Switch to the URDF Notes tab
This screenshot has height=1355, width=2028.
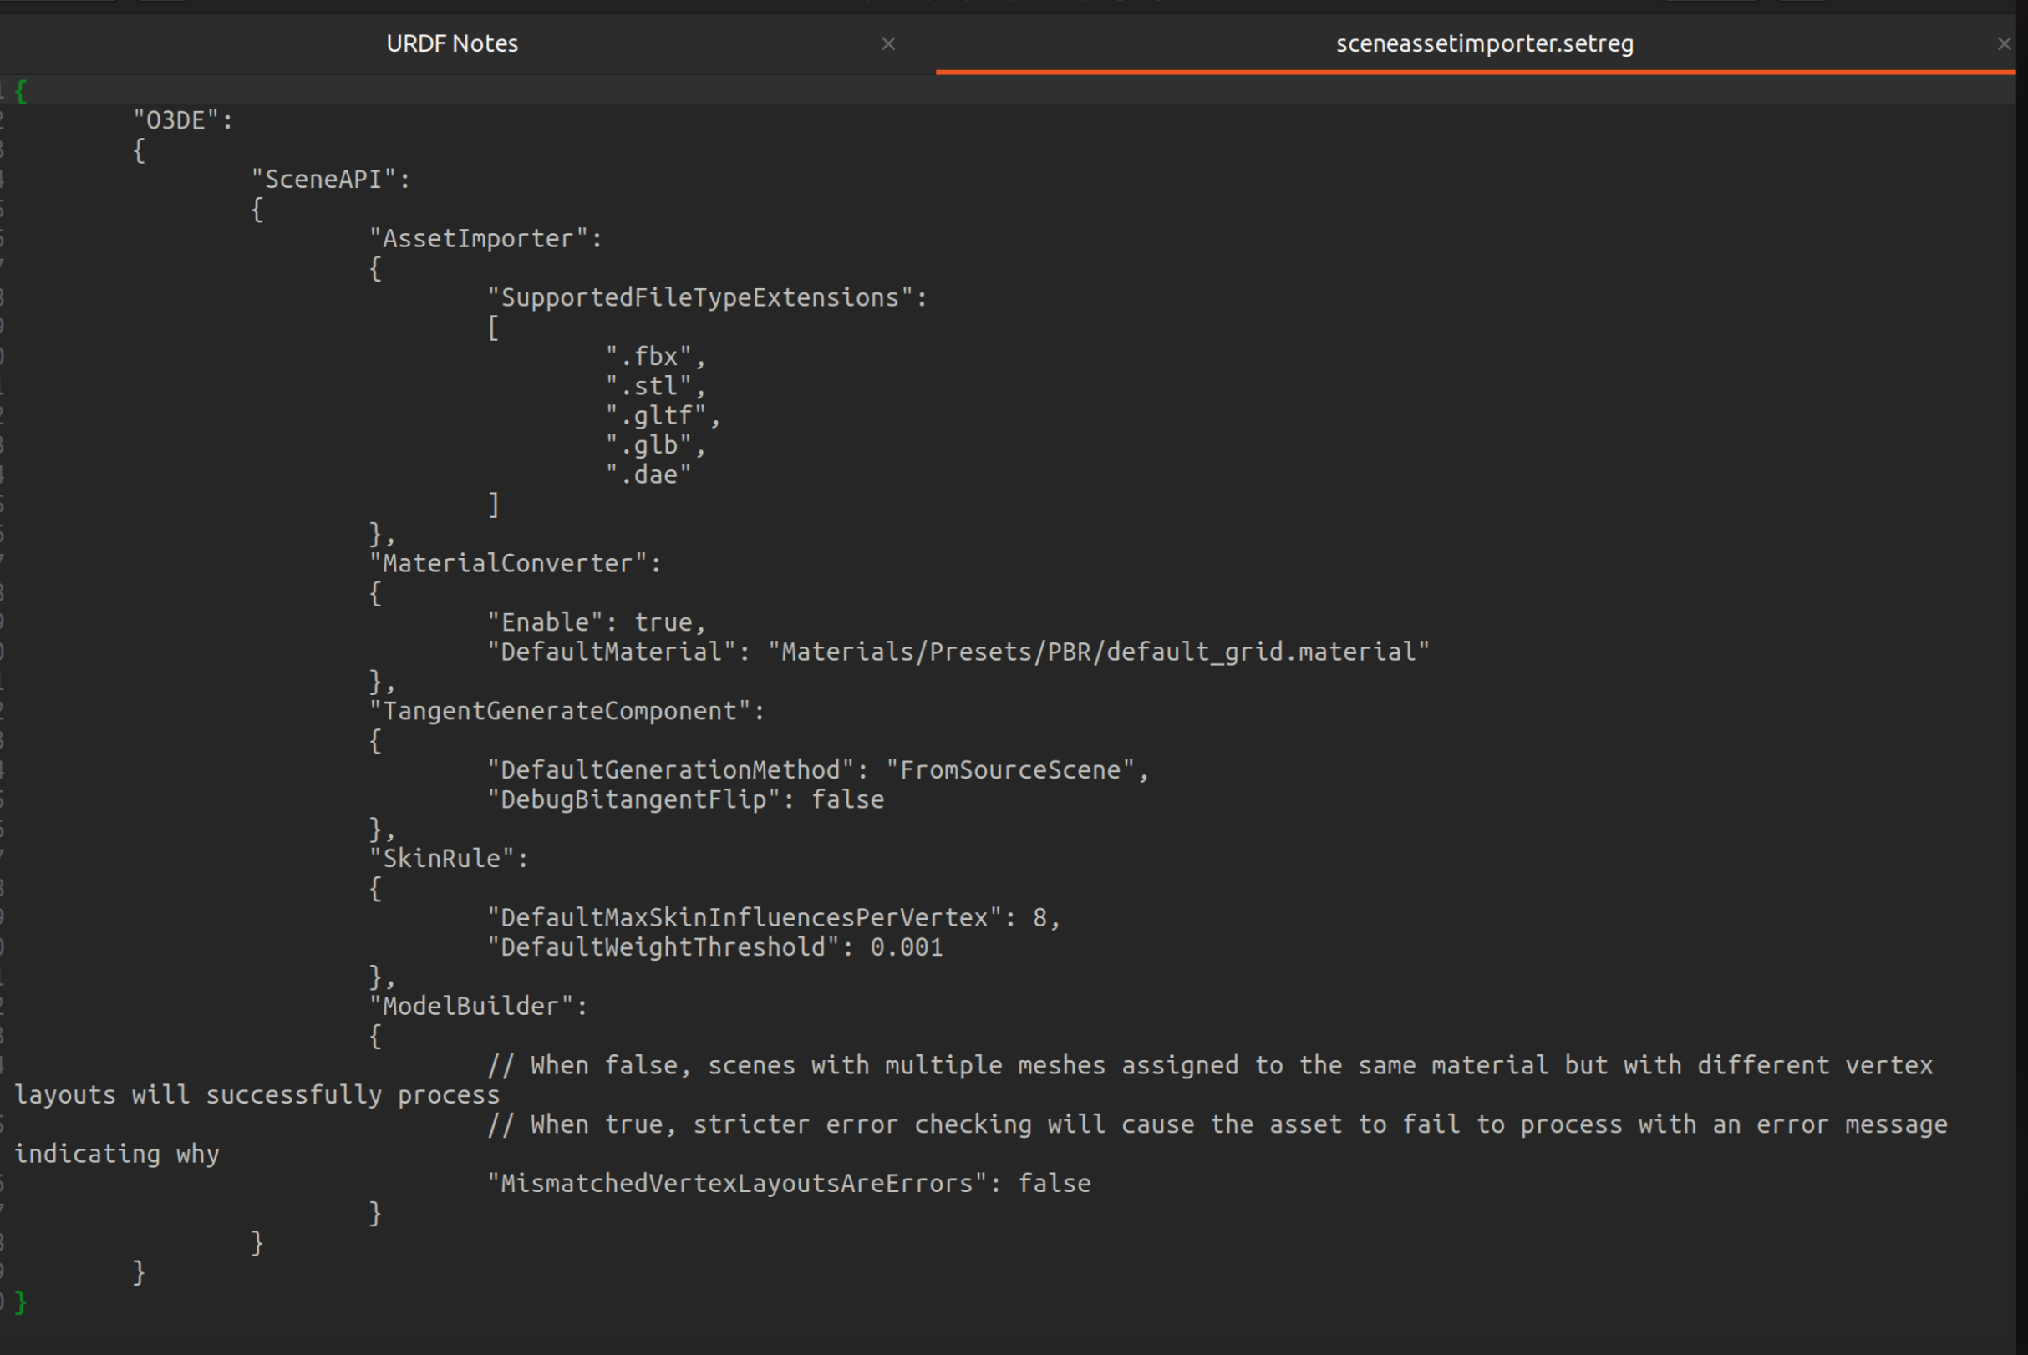point(452,43)
